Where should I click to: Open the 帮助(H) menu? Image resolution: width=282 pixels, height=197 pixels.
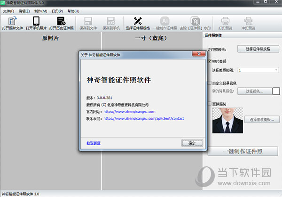click(73, 10)
